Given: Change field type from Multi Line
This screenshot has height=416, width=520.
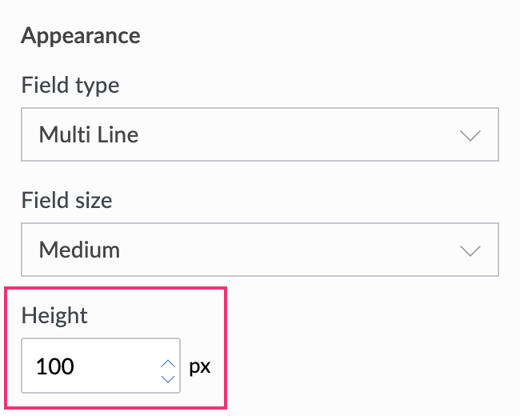Looking at the screenshot, I should (x=260, y=134).
